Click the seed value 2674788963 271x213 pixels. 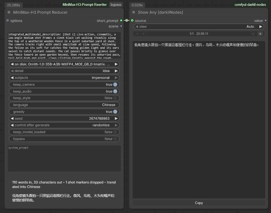99,118
